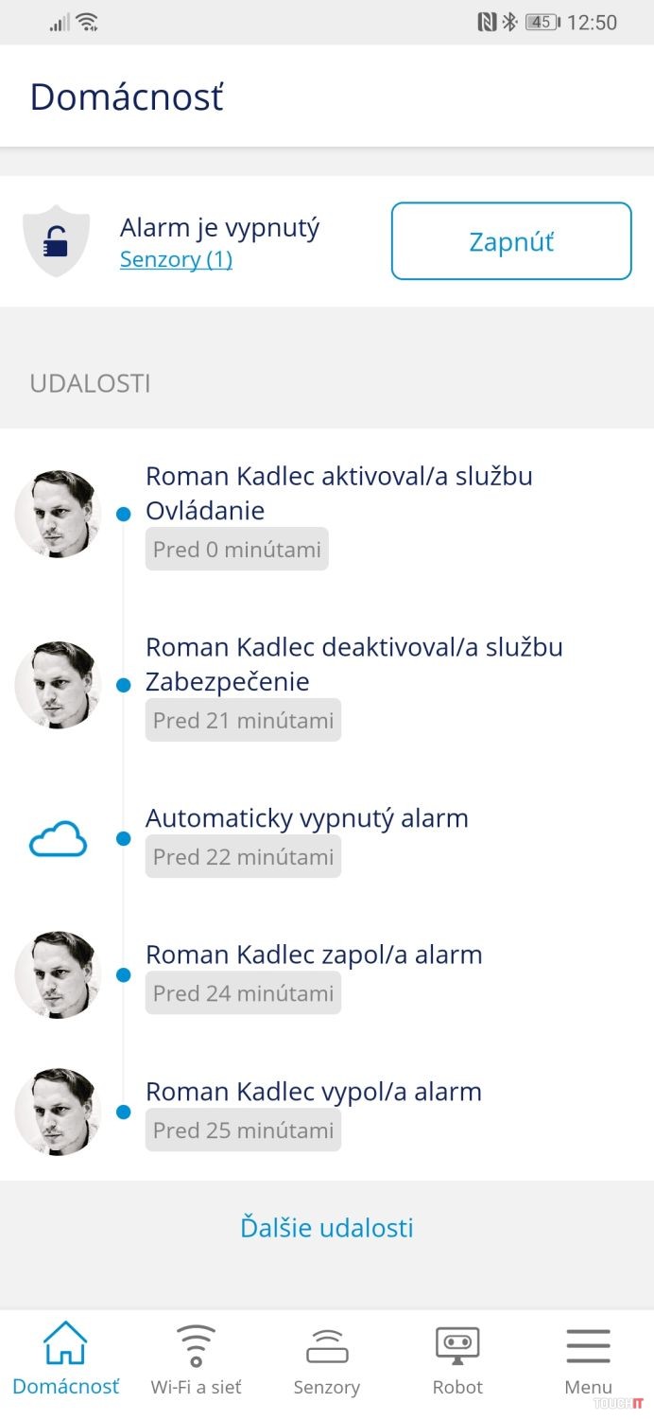Select the Roman Kadlec zapol/a alarm event
The width and height of the screenshot is (654, 1419).
(314, 955)
